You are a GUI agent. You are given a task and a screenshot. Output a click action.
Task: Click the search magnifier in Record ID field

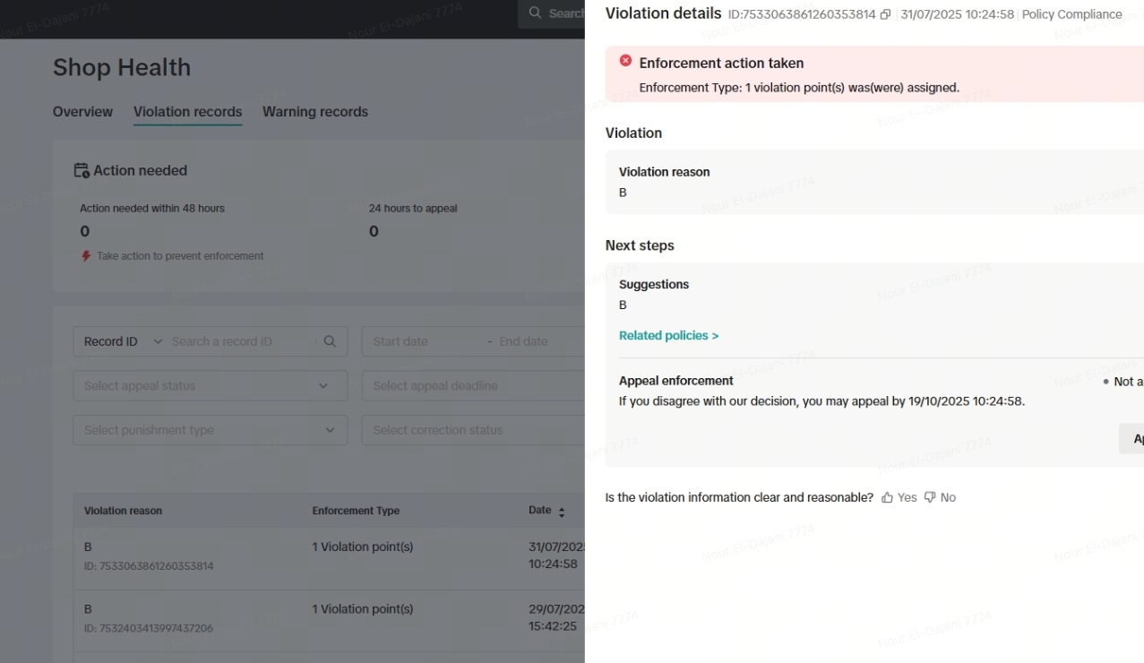click(x=330, y=341)
